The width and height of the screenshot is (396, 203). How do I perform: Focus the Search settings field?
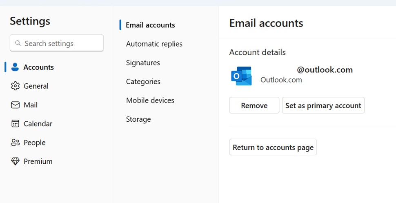click(x=61, y=43)
